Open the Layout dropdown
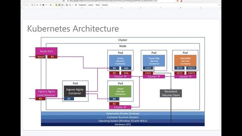Viewport: 242px width, 136px height. 91,5
